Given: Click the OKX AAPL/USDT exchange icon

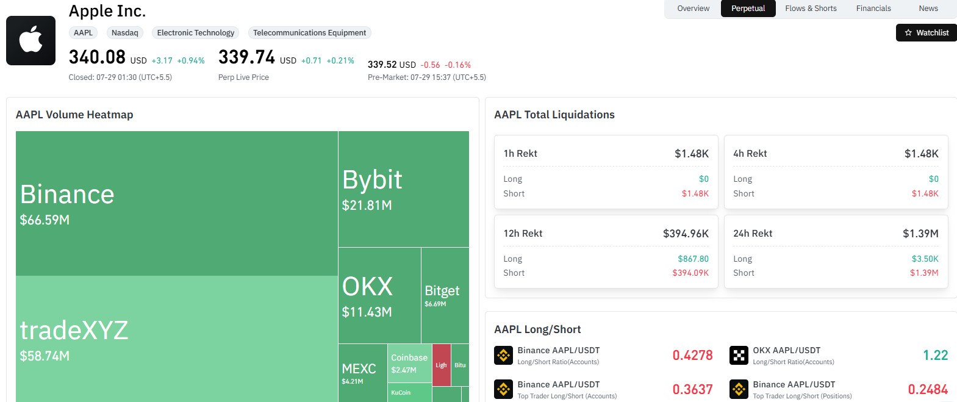Looking at the screenshot, I should pyautogui.click(x=739, y=355).
